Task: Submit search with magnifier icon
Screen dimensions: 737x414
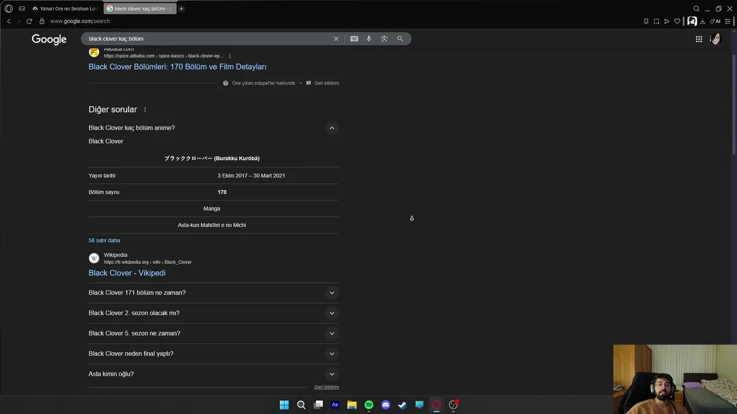Action: pyautogui.click(x=400, y=39)
